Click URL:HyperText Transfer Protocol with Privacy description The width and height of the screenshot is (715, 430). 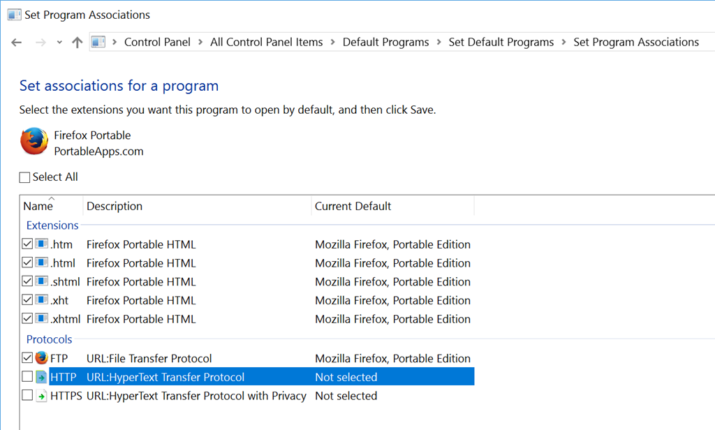[x=196, y=396]
